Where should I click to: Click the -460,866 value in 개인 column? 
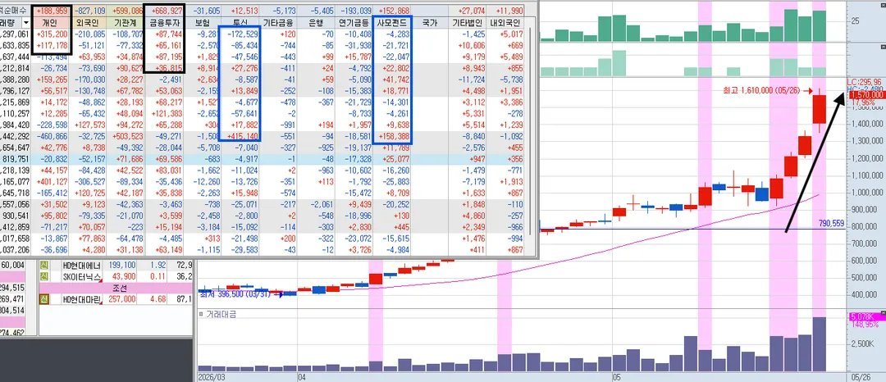tap(53, 136)
